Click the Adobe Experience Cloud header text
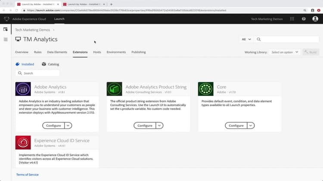Image resolution: width=323 pixels, height=181 pixels. (x=29, y=19)
